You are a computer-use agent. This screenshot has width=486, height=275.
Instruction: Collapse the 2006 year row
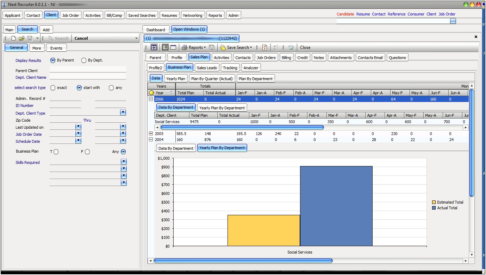pyautogui.click(x=151, y=99)
